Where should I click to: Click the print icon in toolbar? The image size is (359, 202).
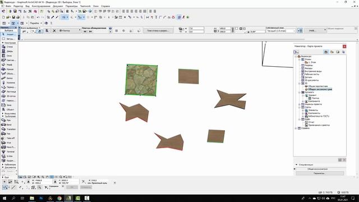[x=18, y=17]
